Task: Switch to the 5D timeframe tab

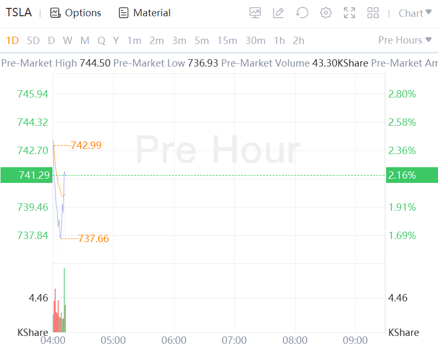Action: (33, 40)
